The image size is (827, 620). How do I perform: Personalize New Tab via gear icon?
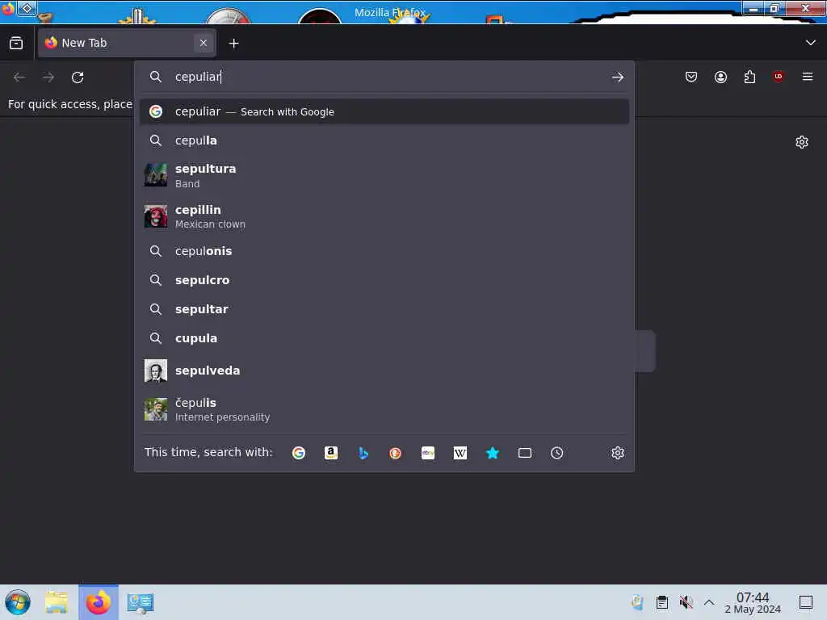pos(802,142)
